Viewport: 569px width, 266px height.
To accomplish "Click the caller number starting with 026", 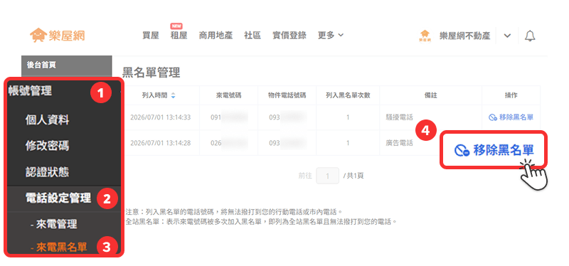I will pyautogui.click(x=229, y=143).
